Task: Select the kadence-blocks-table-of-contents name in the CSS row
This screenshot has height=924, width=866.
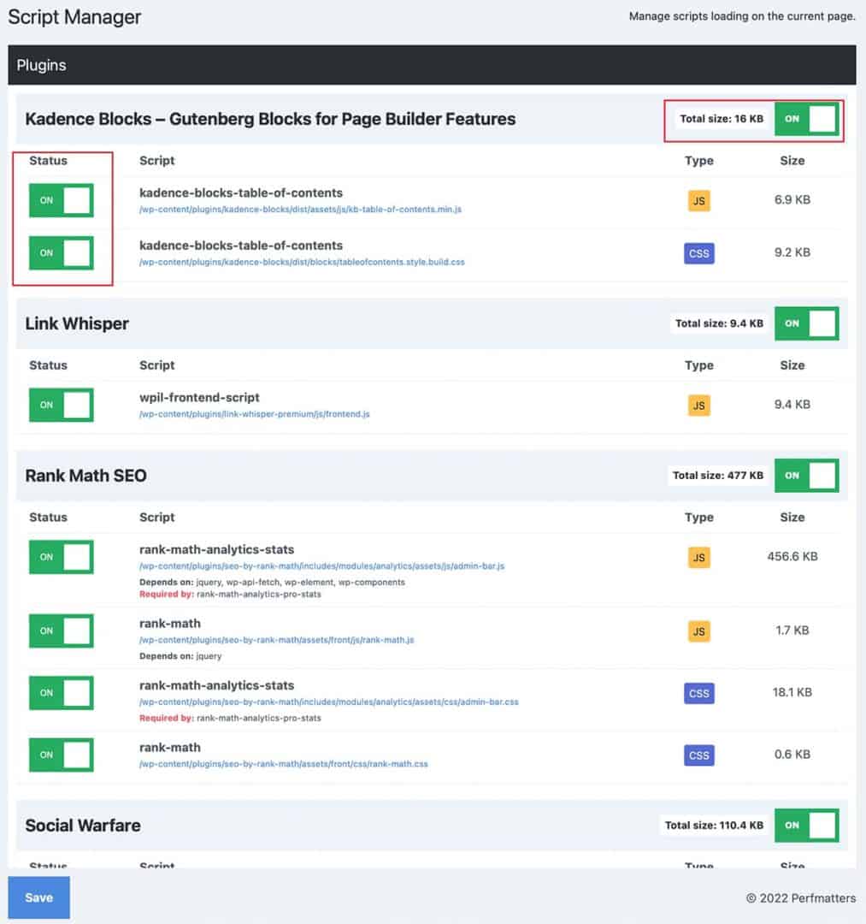Action: [241, 246]
